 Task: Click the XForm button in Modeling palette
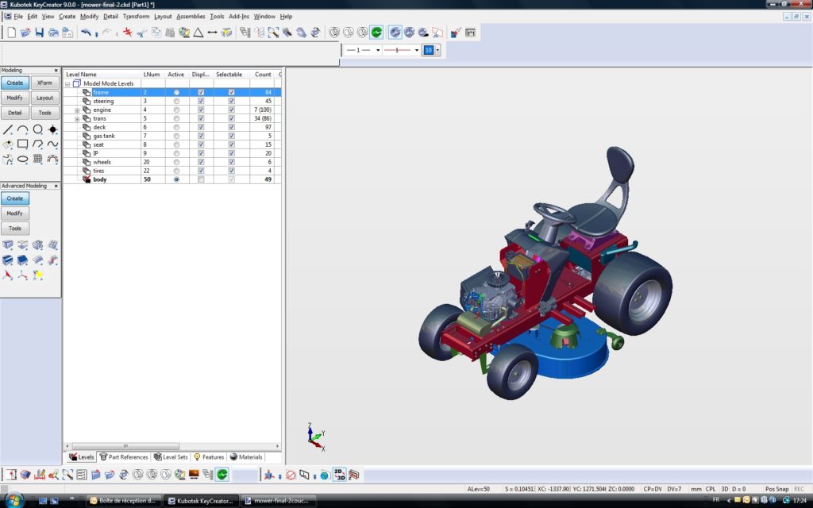(44, 83)
